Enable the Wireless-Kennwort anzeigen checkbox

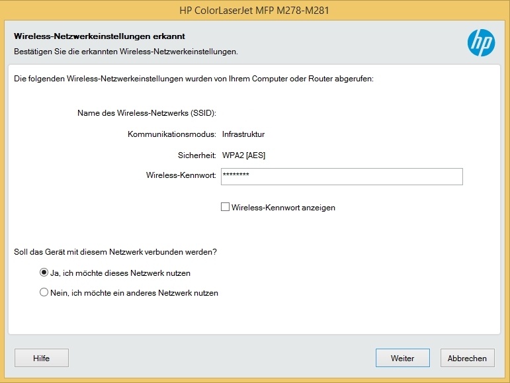pyautogui.click(x=225, y=207)
